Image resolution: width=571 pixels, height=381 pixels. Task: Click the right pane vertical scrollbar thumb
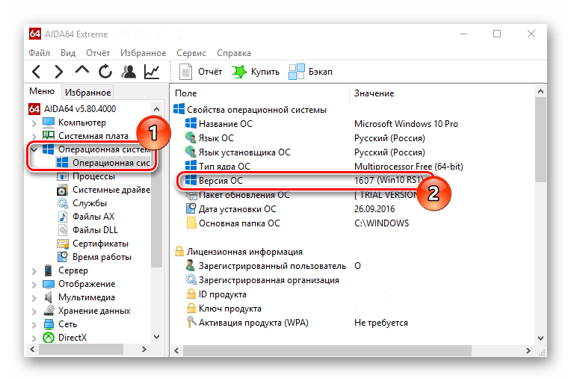point(541,140)
